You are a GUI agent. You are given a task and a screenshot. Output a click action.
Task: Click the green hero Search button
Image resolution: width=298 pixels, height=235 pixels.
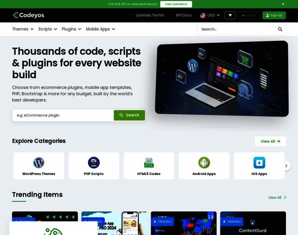(x=129, y=115)
